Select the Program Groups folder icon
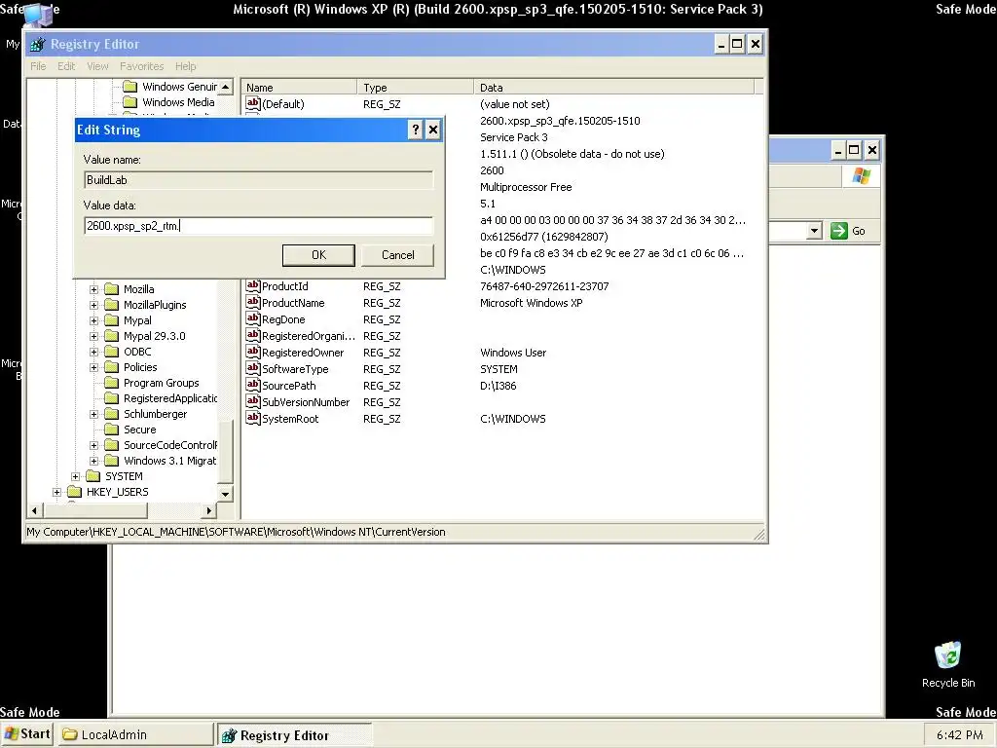 coord(112,383)
